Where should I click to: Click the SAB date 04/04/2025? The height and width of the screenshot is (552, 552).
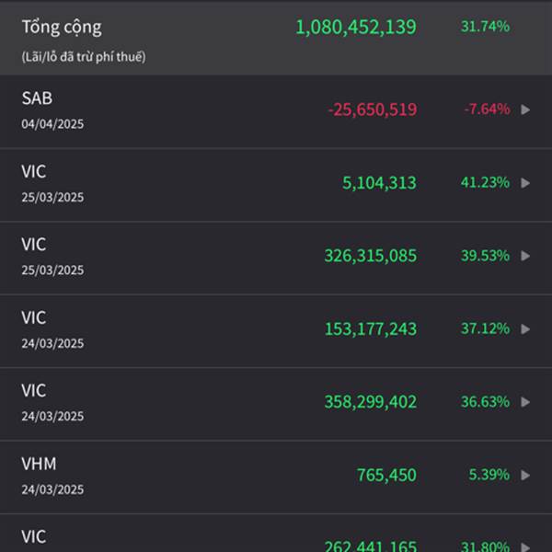[x=52, y=123]
